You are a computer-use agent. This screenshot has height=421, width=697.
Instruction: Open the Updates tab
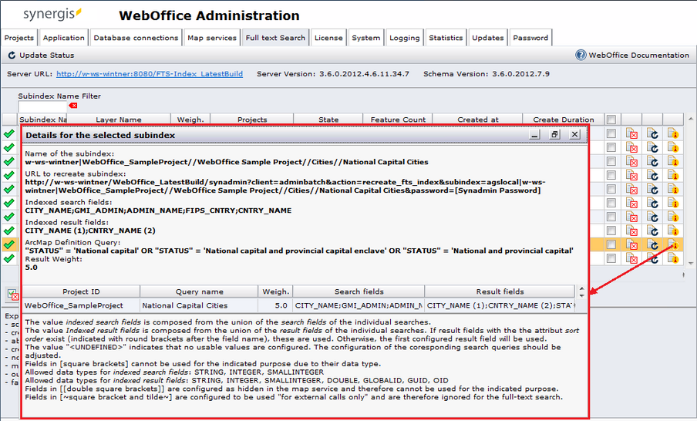(x=487, y=38)
